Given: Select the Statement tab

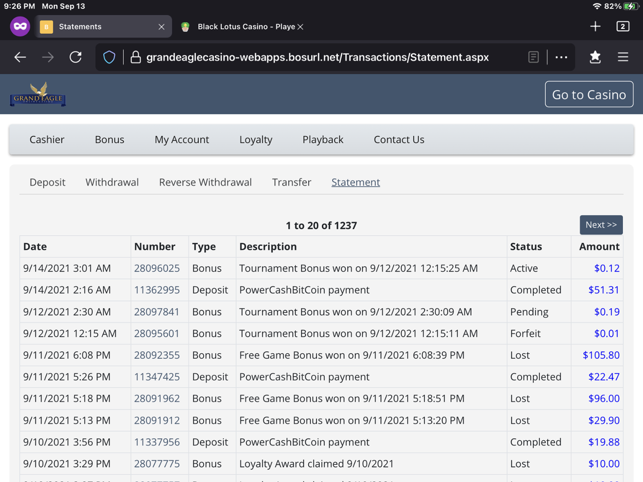Looking at the screenshot, I should pyautogui.click(x=355, y=182).
